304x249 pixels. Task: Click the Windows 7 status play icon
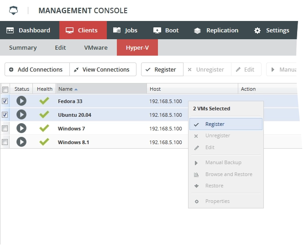click(x=21, y=128)
